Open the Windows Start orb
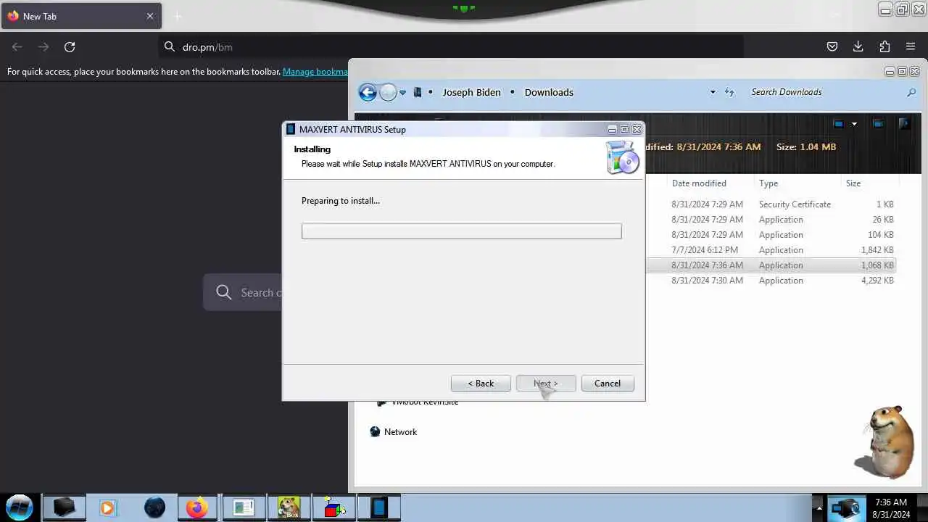 20,507
